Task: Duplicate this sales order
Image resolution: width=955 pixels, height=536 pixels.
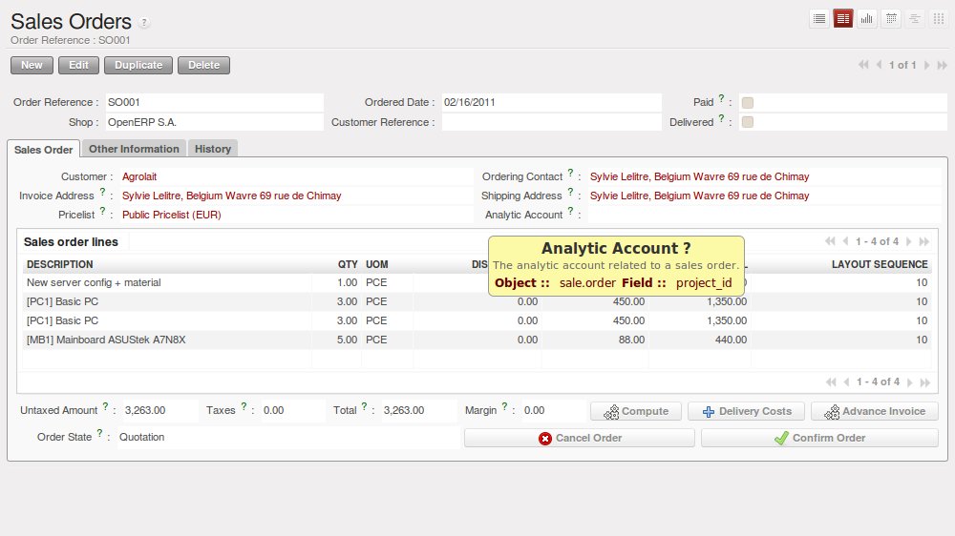Action: point(138,65)
